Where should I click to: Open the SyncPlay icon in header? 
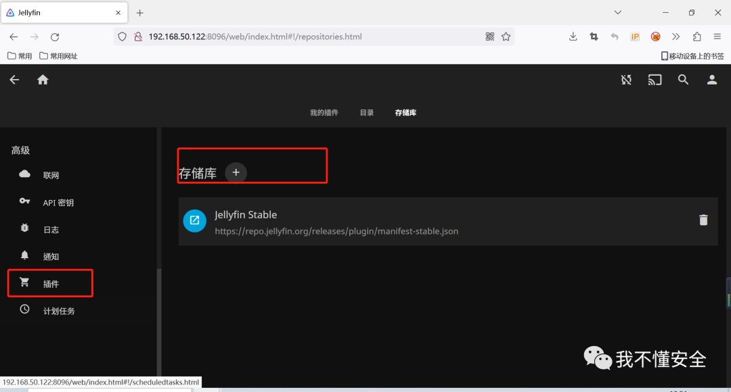(626, 80)
